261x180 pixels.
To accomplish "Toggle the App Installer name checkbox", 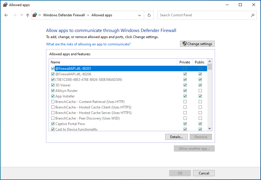I will pyautogui.click(x=53, y=96).
